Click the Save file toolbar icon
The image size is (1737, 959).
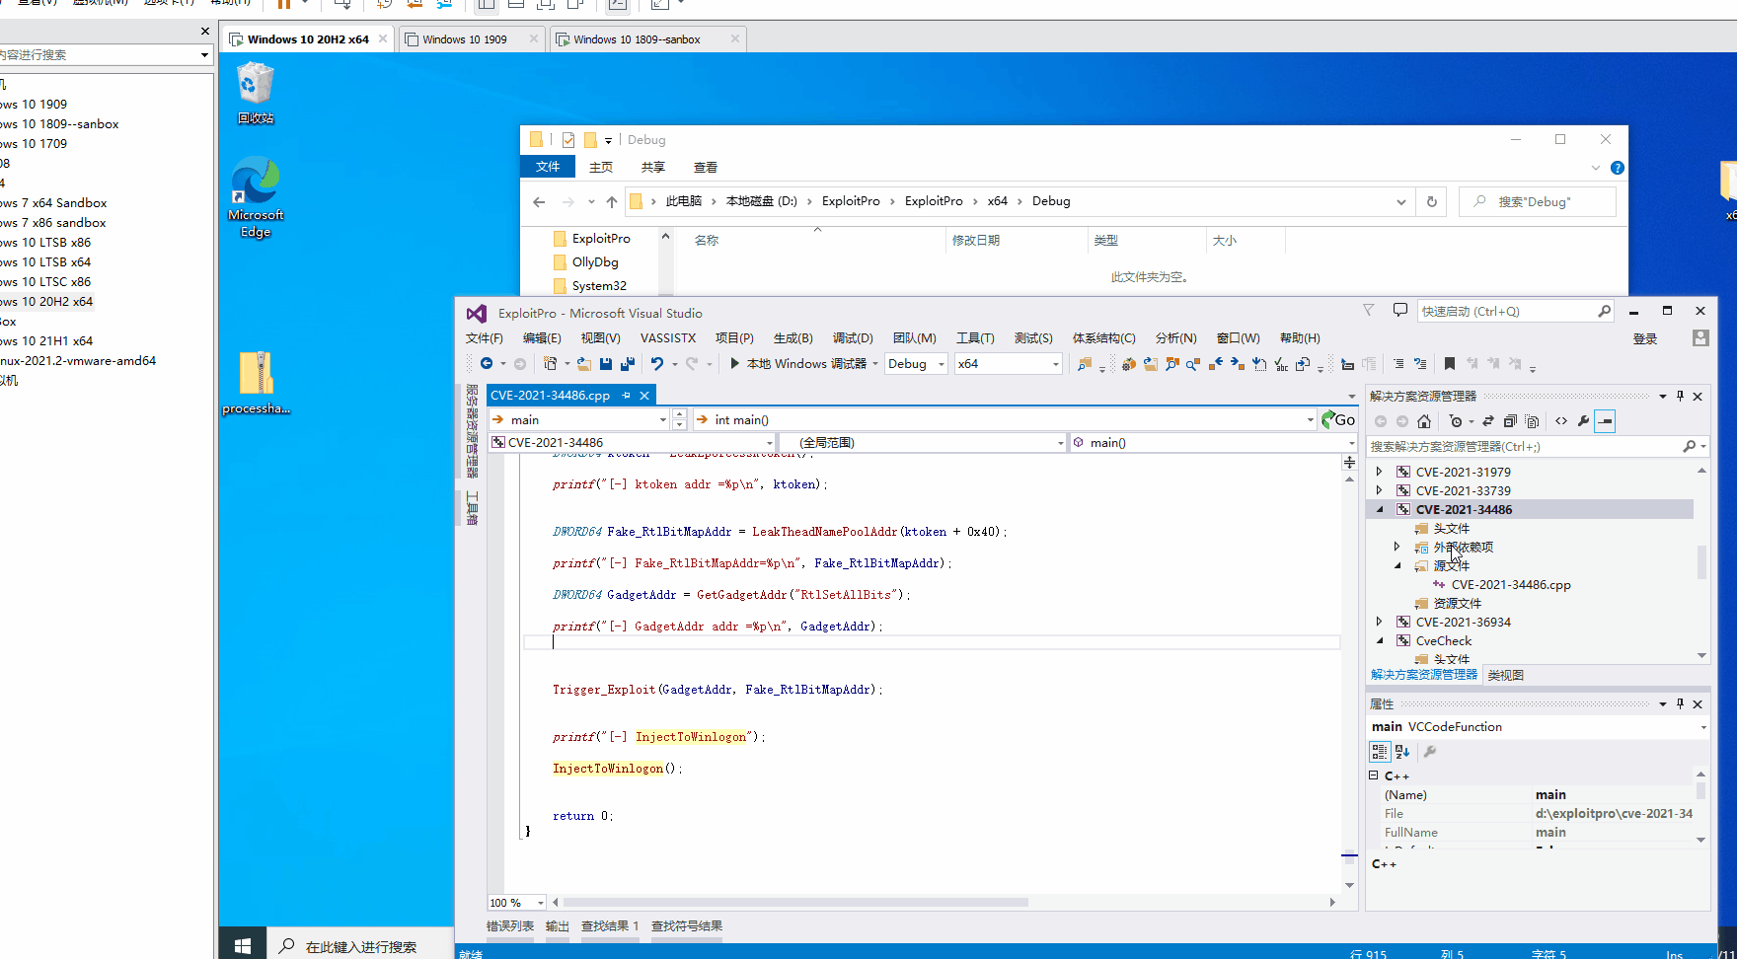pos(606,364)
